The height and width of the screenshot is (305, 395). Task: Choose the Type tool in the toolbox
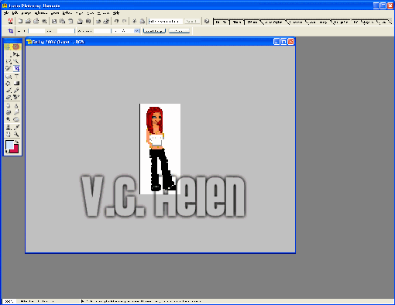pos(16,77)
